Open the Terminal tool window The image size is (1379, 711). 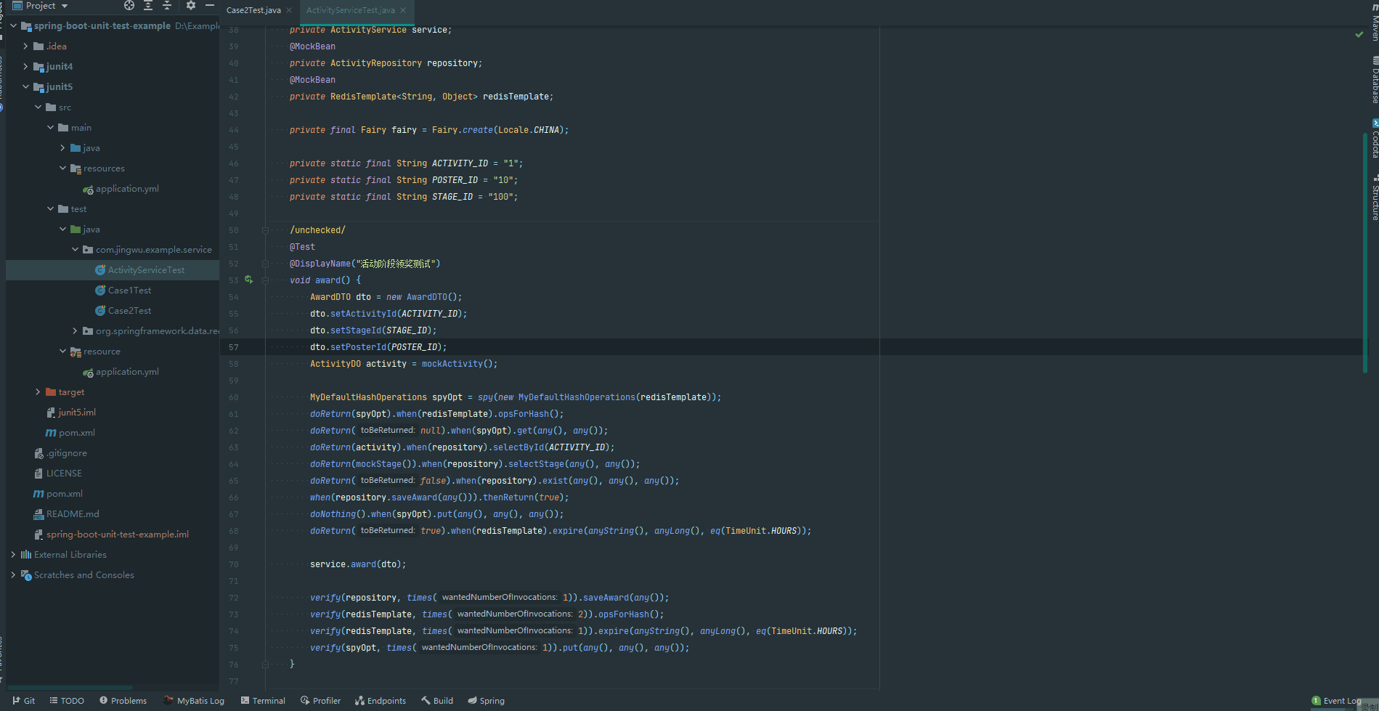(x=263, y=701)
